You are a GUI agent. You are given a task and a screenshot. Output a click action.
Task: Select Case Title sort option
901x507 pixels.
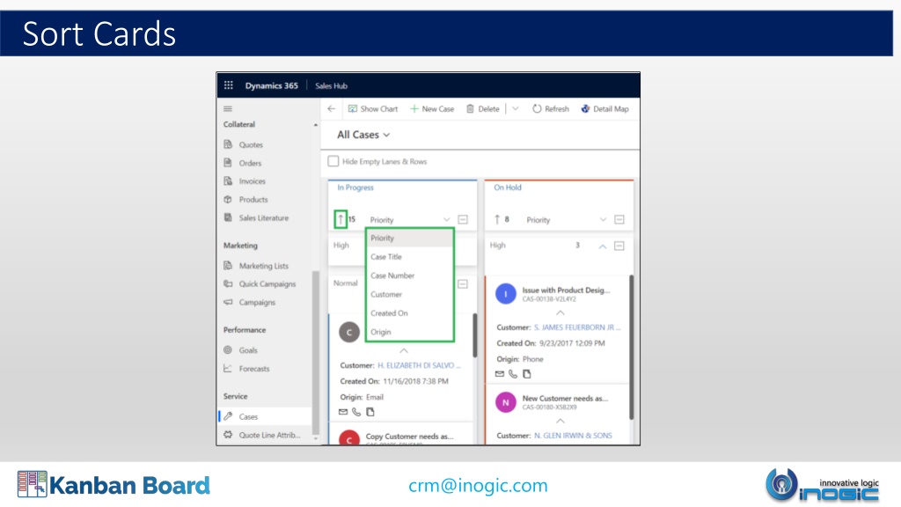[409, 257]
